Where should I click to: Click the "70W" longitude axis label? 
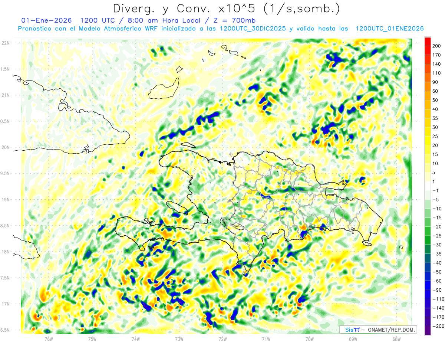pos(310,339)
